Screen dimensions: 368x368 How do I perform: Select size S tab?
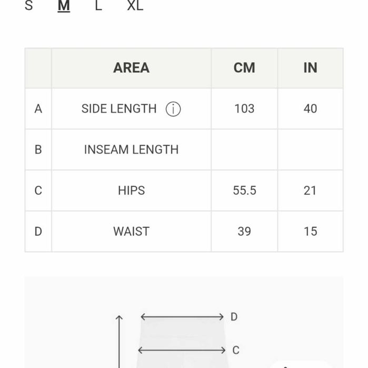[x=29, y=6]
